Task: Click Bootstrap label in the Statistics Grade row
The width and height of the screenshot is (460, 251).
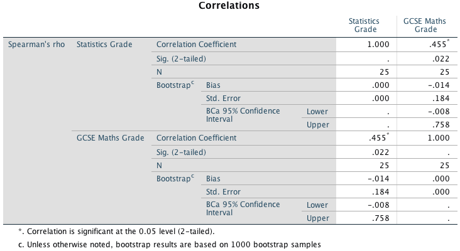Action: point(174,85)
